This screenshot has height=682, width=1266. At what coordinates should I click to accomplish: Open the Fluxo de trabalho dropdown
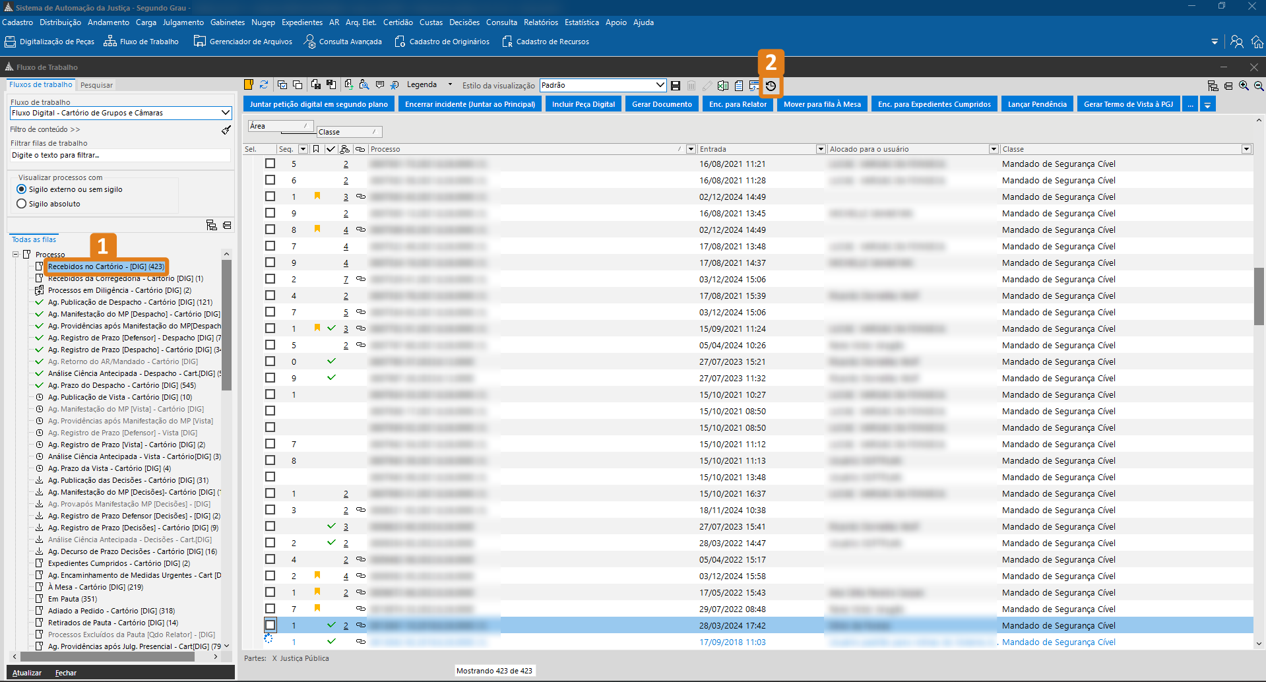(225, 113)
